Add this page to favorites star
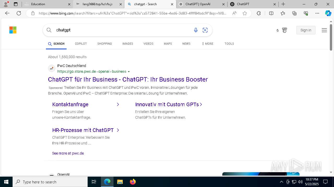 pos(245,13)
